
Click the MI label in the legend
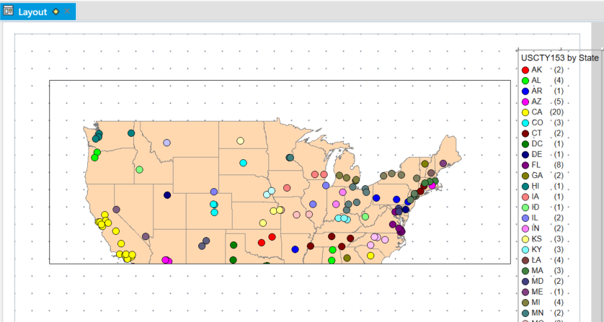pos(537,302)
